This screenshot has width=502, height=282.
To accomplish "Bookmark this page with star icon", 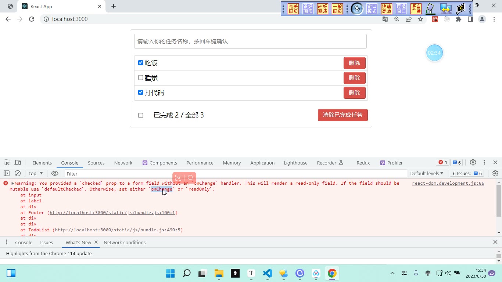I will (x=420, y=19).
